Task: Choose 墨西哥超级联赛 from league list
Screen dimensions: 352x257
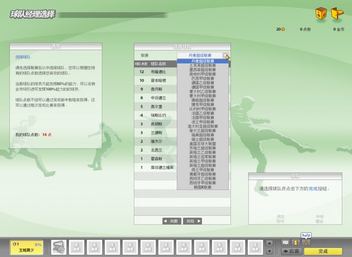Action: pos(203,70)
